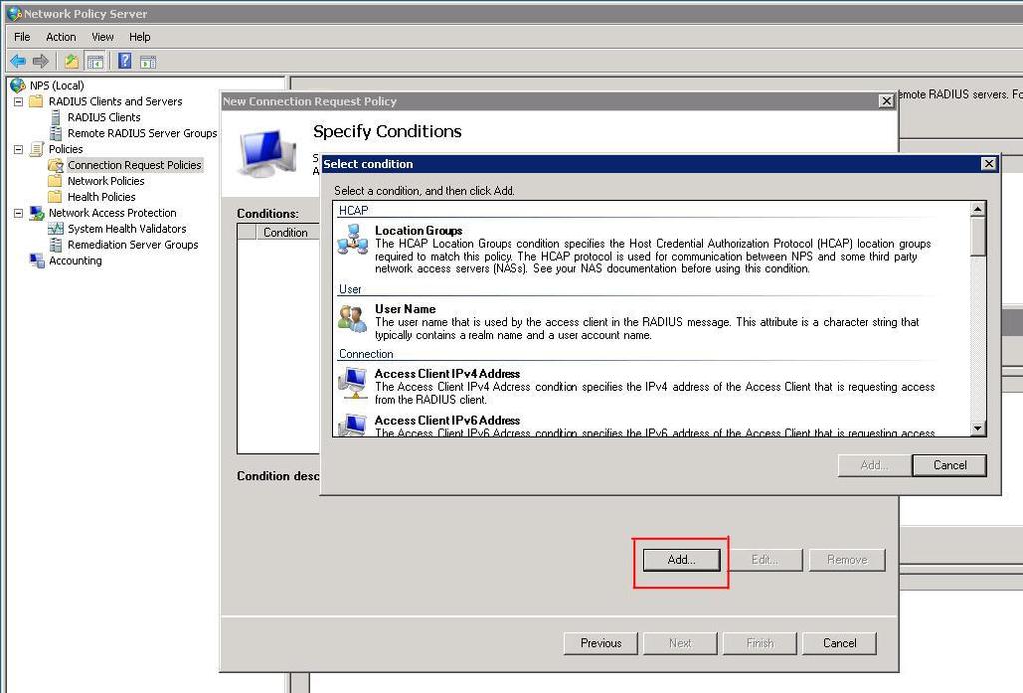
Task: Click the Next button in the wizard
Action: 680,643
